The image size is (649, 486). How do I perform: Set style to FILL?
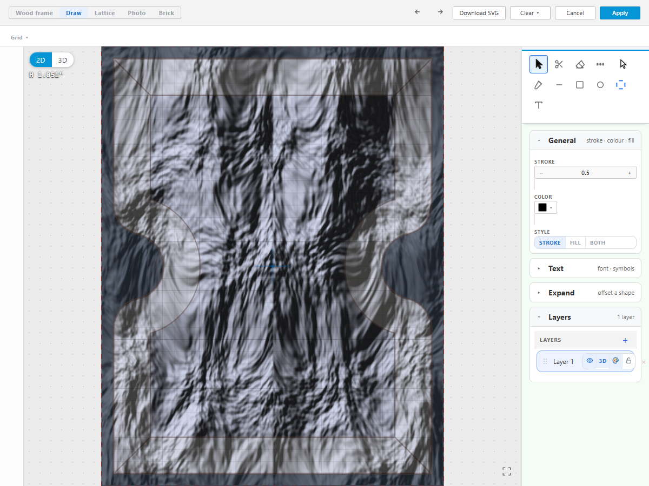tap(575, 243)
